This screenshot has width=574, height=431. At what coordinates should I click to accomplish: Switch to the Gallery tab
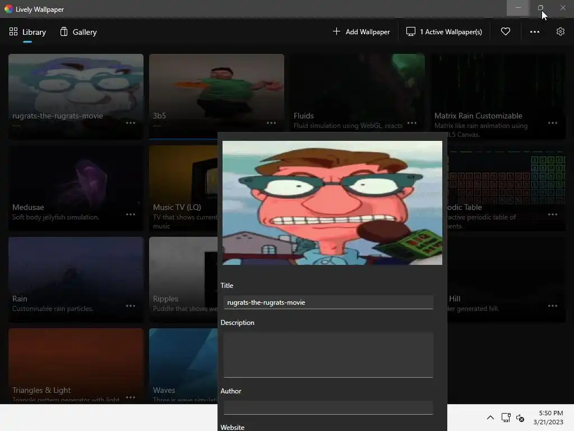click(78, 32)
